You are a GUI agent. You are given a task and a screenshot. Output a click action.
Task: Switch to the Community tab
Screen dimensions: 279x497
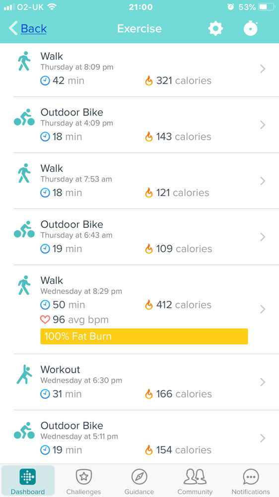(x=195, y=481)
